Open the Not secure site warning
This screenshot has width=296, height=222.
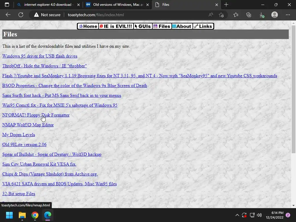(47, 15)
